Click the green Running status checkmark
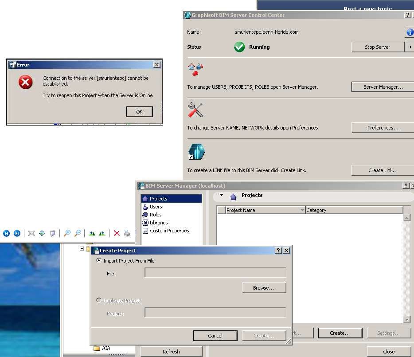Screen dimensions: 414x357 tap(239, 47)
